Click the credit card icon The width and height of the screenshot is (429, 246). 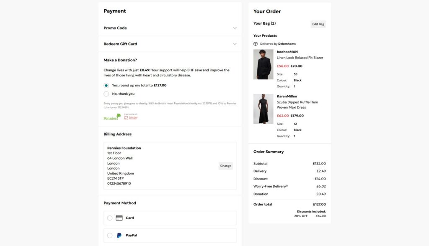119,218
